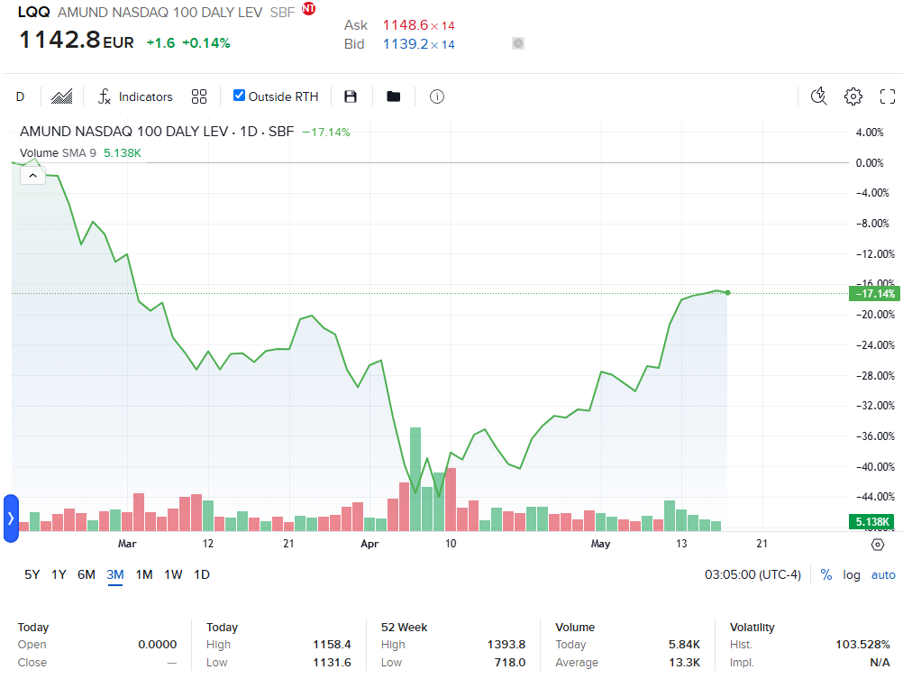
Task: Click the May date axis label
Action: coord(601,544)
